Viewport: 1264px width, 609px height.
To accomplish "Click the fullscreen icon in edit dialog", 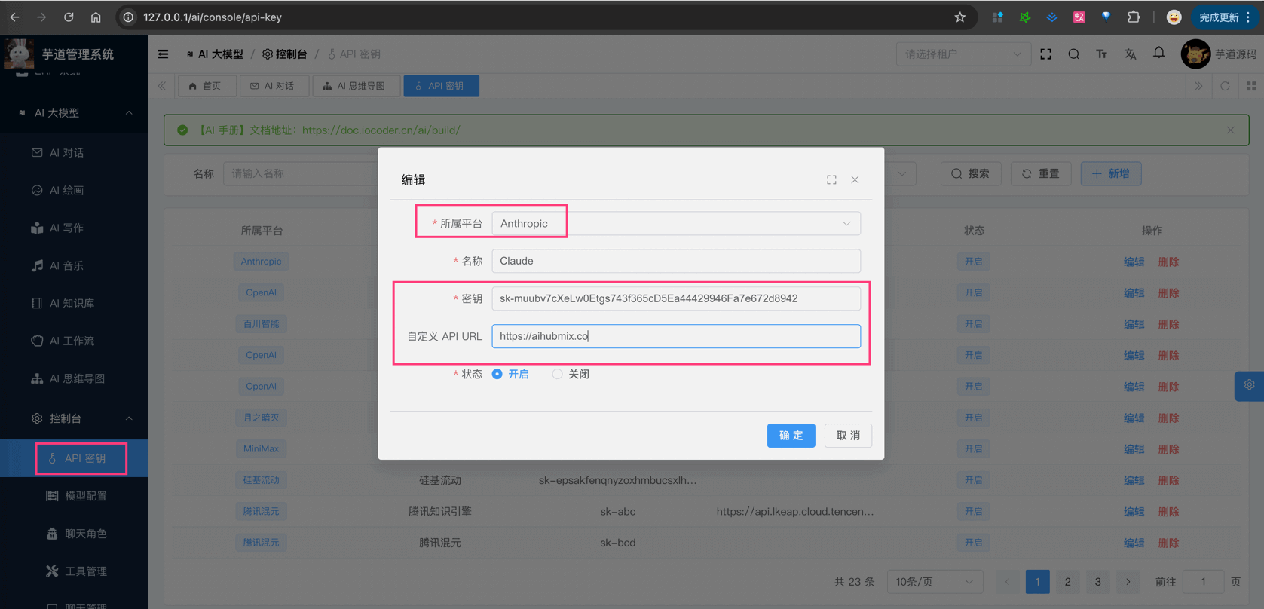I will pyautogui.click(x=831, y=179).
